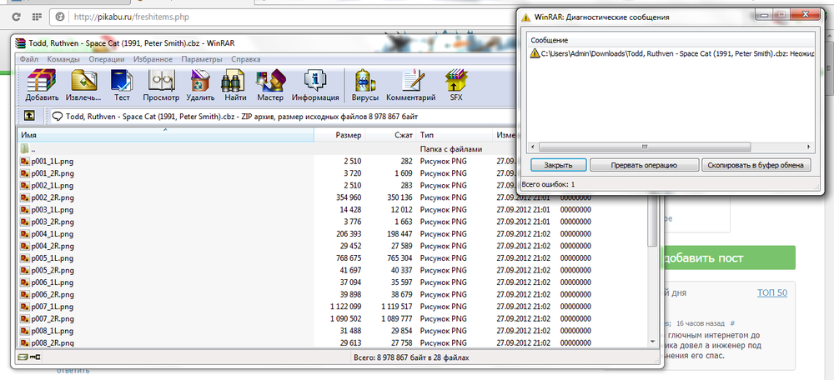Click the Добавить (Add) toolbar icon

(x=42, y=84)
